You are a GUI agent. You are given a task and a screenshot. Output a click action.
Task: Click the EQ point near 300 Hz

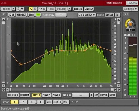point(52,51)
